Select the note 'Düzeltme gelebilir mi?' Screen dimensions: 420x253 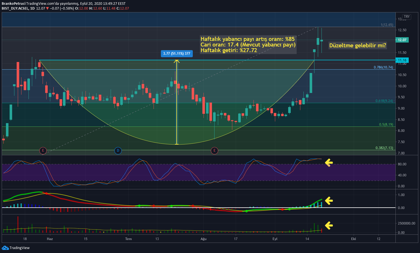tap(358, 46)
